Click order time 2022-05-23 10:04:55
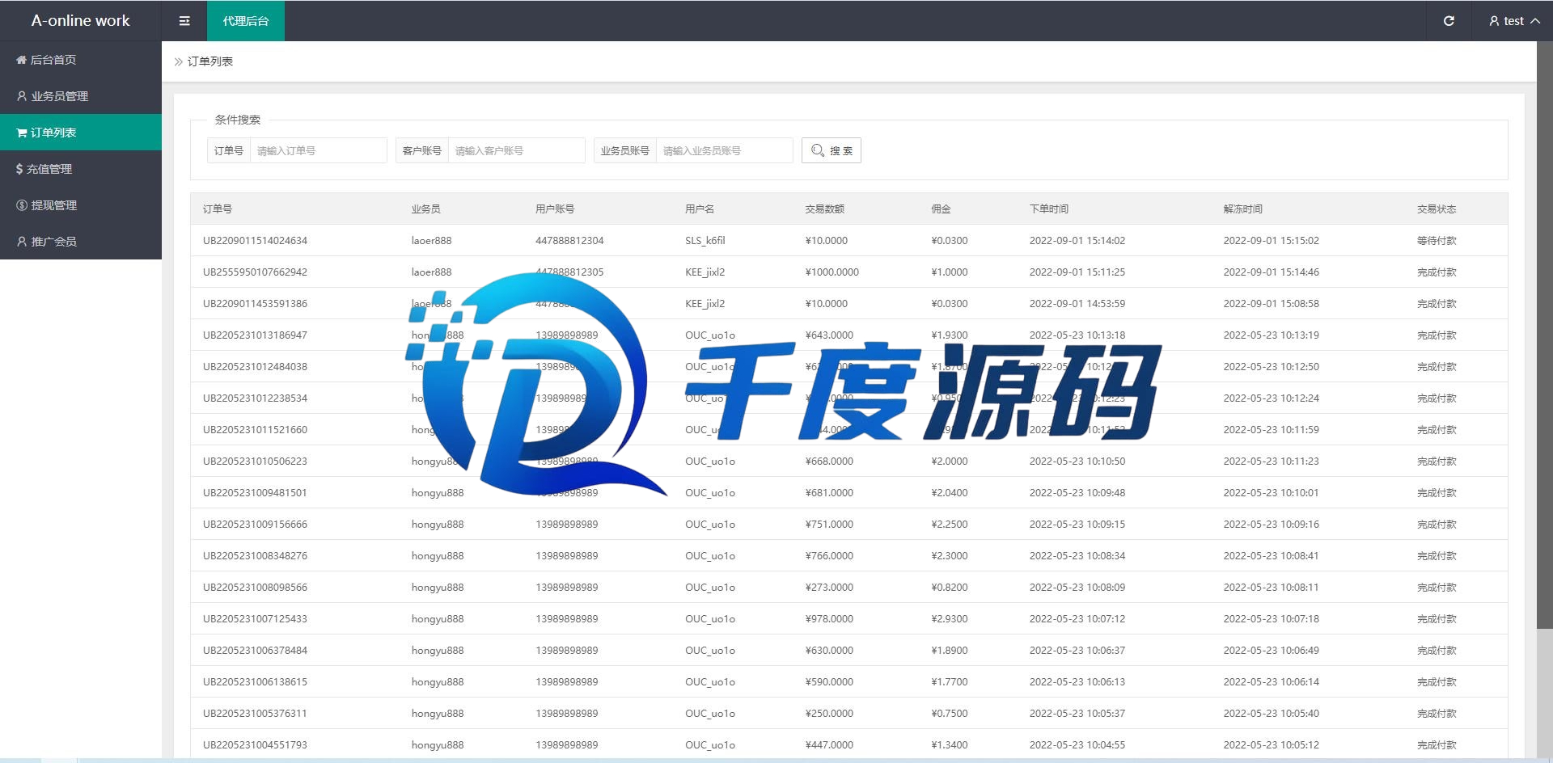The height and width of the screenshot is (763, 1553). tap(1077, 744)
